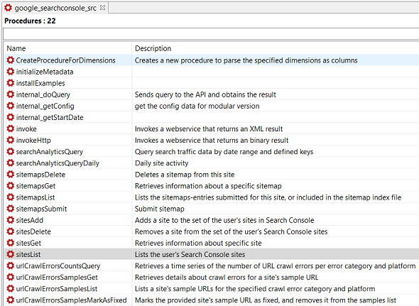Click the gear icon beside sitemapsDelete
This screenshot has width=419, height=306.
click(x=10, y=174)
